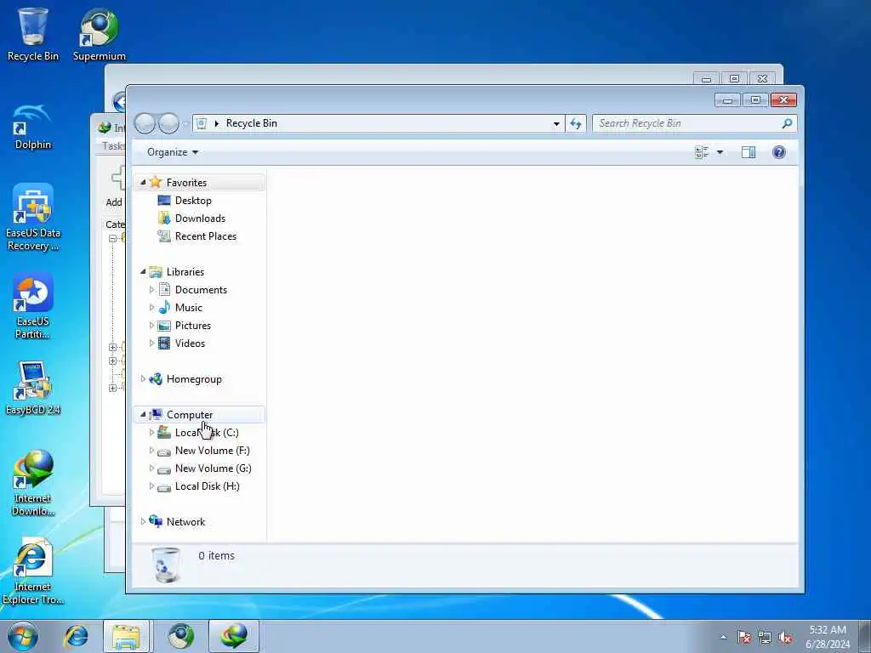
Task: Open Local Disk (H:) drive
Action: pyautogui.click(x=208, y=485)
